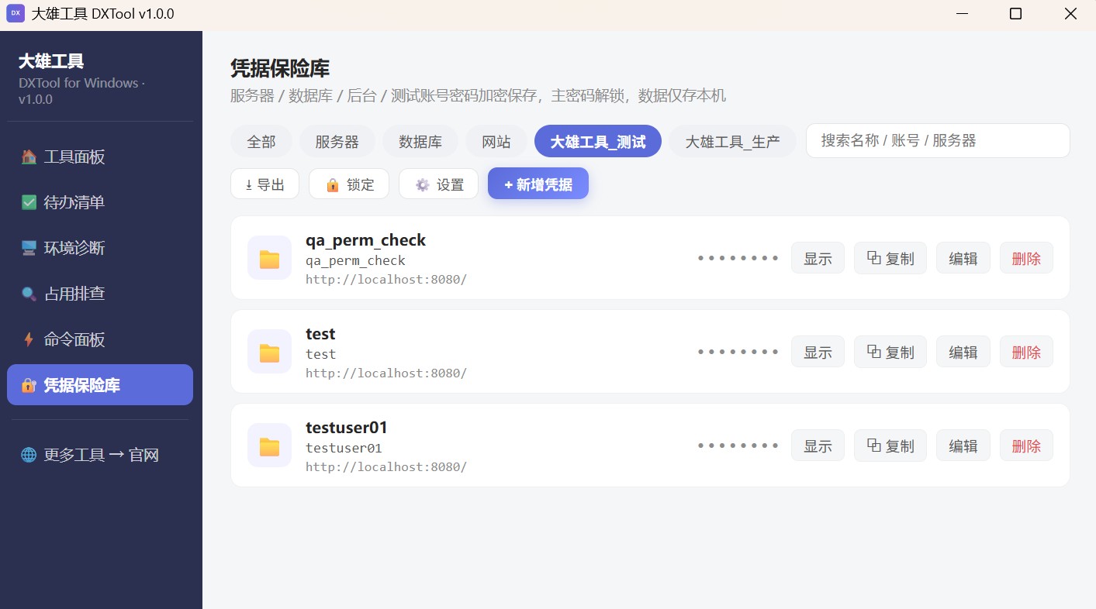Copy the testuser01 password

(890, 446)
